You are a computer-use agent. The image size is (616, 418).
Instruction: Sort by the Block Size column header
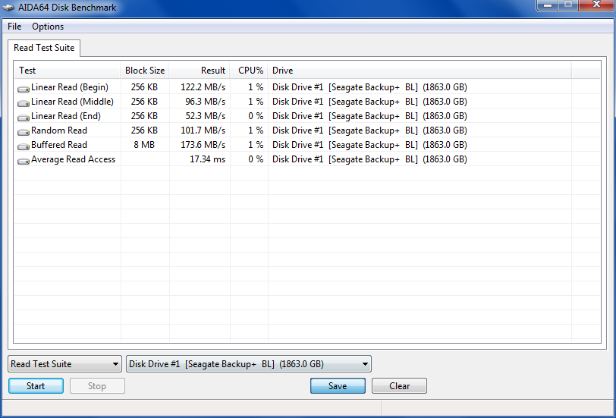[x=144, y=71]
